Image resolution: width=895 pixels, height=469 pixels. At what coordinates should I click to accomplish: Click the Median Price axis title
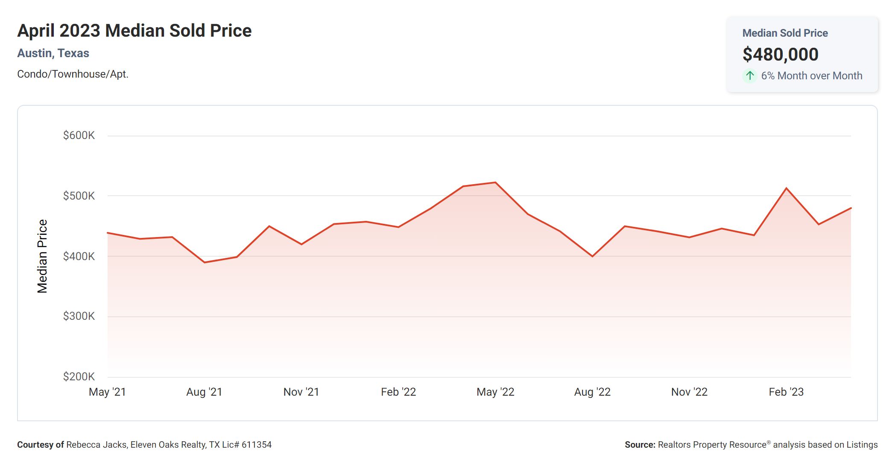[x=42, y=256]
